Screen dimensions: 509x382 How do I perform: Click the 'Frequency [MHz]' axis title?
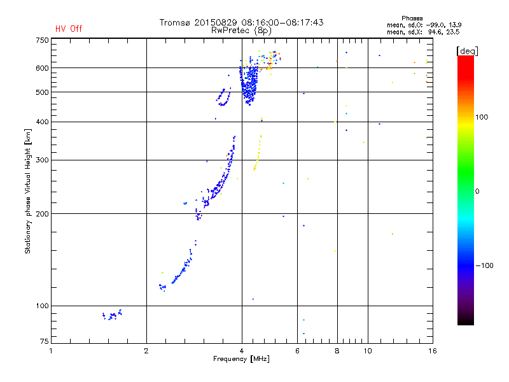[241, 359]
